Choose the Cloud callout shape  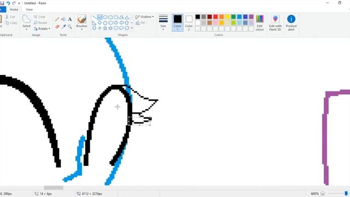[x=126, y=28]
